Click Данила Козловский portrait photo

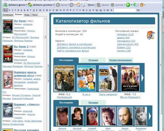(62, 116)
